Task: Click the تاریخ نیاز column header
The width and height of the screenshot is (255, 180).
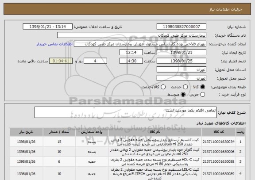Action: (x=26, y=132)
